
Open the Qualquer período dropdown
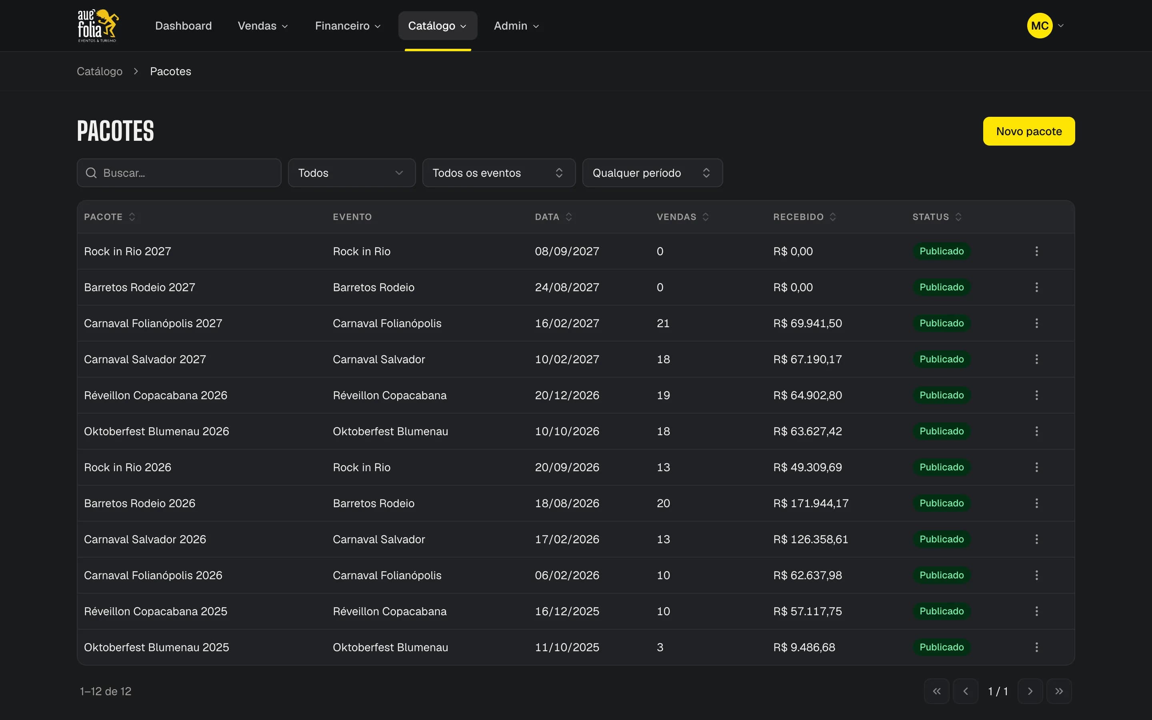(653, 173)
